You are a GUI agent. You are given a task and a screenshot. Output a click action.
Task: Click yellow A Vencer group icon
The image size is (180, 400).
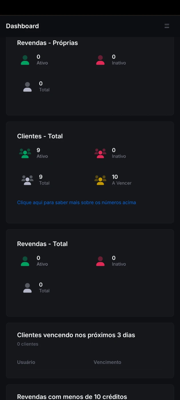(x=100, y=180)
